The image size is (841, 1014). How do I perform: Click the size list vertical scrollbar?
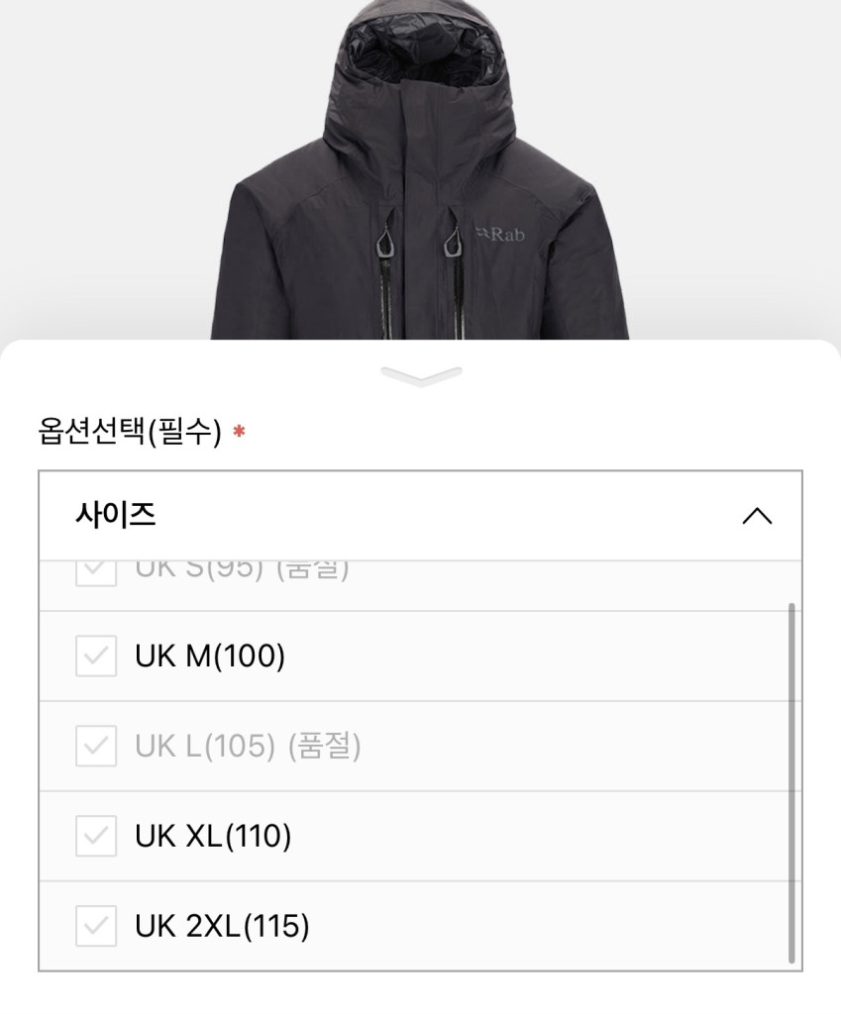pyautogui.click(x=791, y=782)
